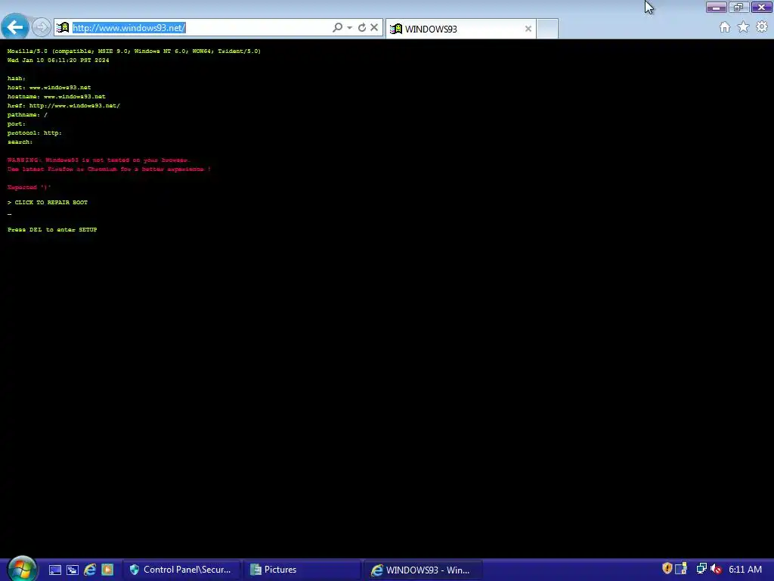Click the Windows Security shield tray icon
The height and width of the screenshot is (581, 774).
667,569
